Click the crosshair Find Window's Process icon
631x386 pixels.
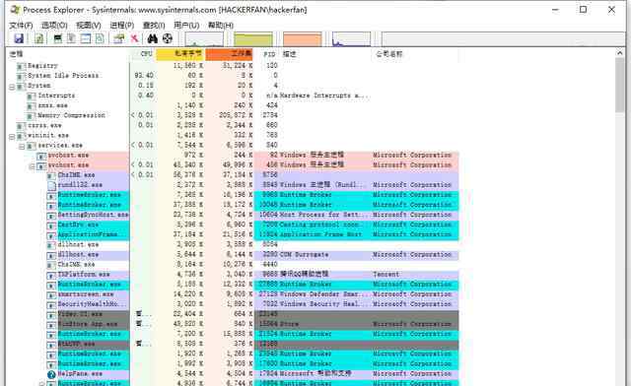coord(168,38)
